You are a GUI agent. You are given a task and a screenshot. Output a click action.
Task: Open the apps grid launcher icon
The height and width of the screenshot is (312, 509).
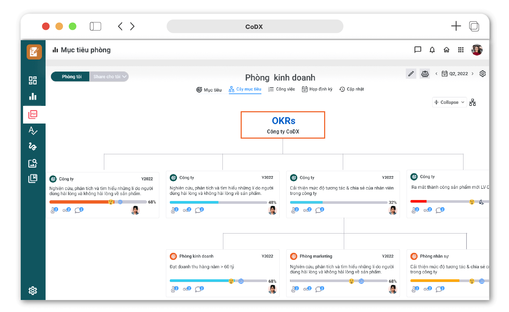tap(461, 50)
